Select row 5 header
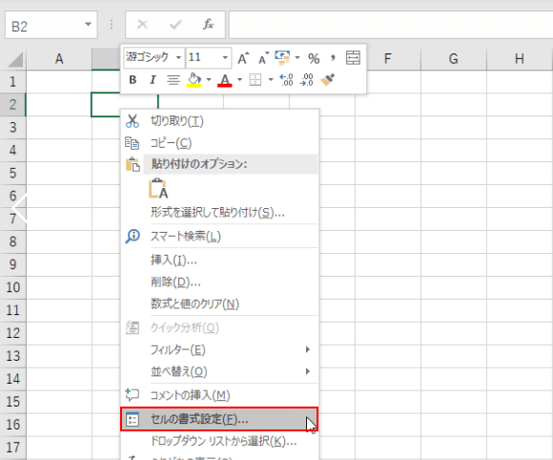 coord(13,173)
